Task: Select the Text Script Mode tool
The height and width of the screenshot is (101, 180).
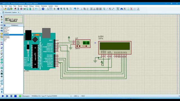Action: pyautogui.click(x=2, y=28)
